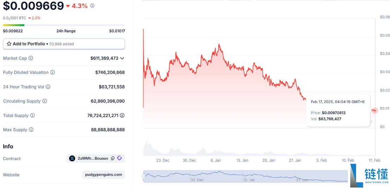Viewport: 390px width, 188px height.
Task: Click the 24h Range progress bar
Action: 64,25
